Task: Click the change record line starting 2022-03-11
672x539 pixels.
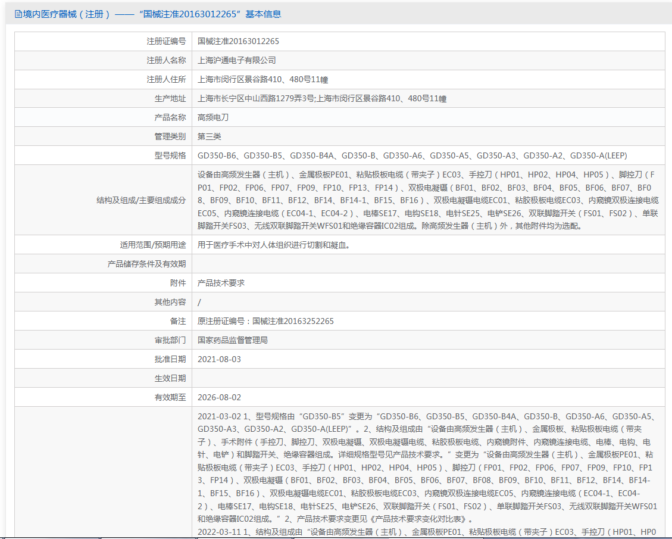Action: point(427,532)
